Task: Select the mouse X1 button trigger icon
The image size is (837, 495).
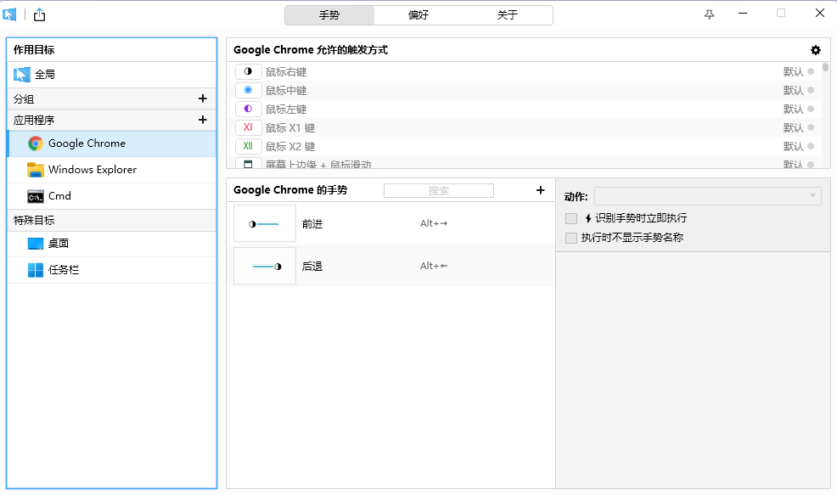Action: [248, 128]
